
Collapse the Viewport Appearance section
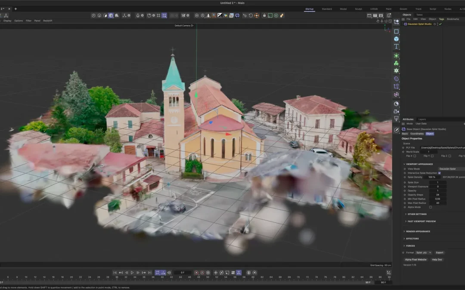pyautogui.click(x=404, y=164)
